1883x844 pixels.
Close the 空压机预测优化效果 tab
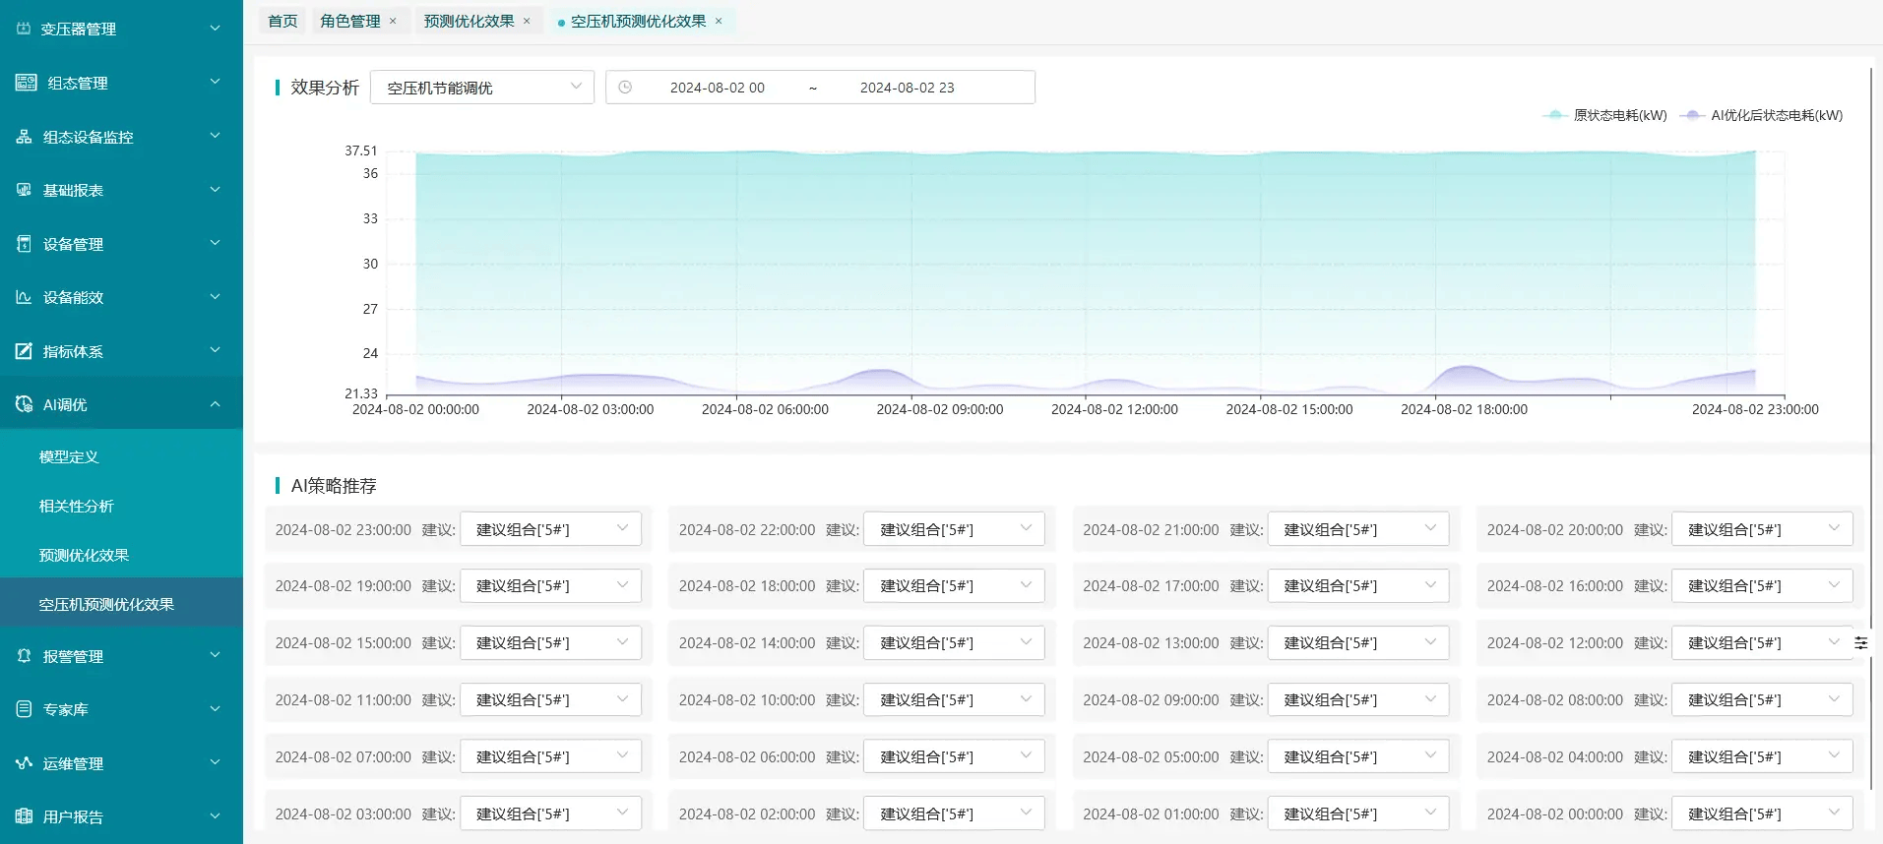pyautogui.click(x=719, y=21)
